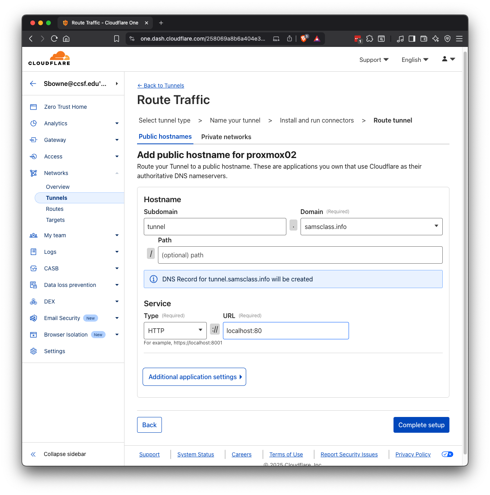490x495 pixels.
Task: Select Tunnels in the sidebar
Action: click(79, 198)
